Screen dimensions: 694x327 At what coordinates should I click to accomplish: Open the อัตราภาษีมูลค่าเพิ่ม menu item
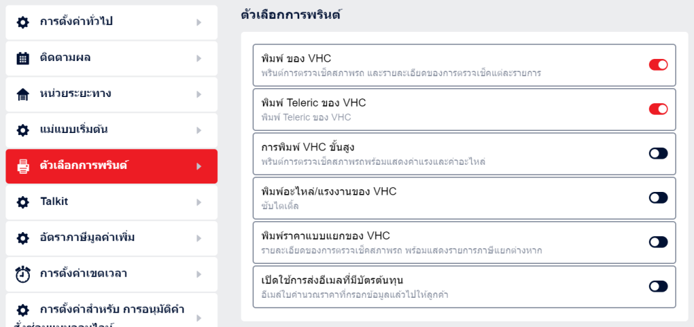pos(87,238)
